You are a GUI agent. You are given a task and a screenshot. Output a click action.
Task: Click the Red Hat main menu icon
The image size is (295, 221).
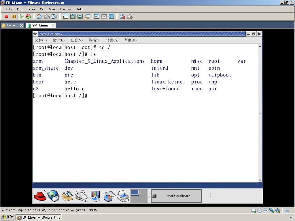click(x=40, y=196)
